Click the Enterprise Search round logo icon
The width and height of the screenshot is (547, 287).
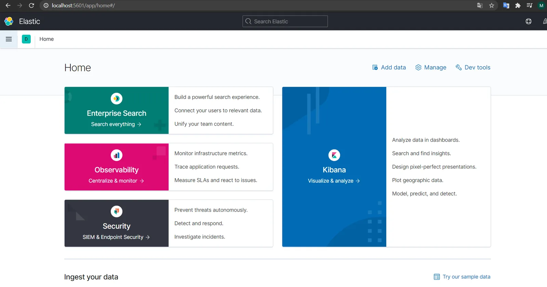(x=117, y=99)
